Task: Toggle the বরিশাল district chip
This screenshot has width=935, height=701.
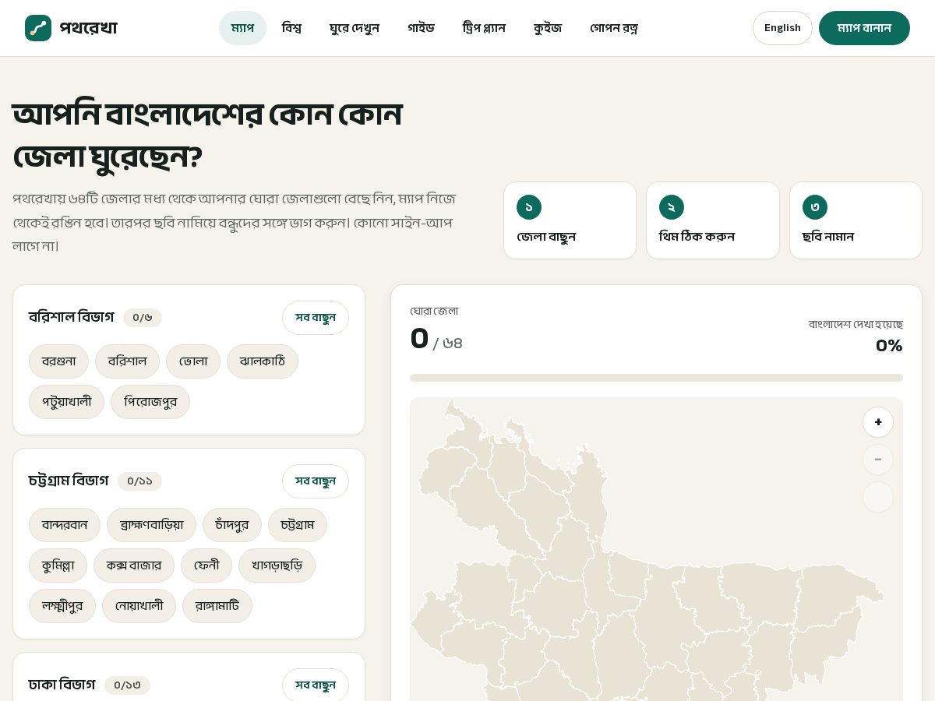Action: coord(127,361)
